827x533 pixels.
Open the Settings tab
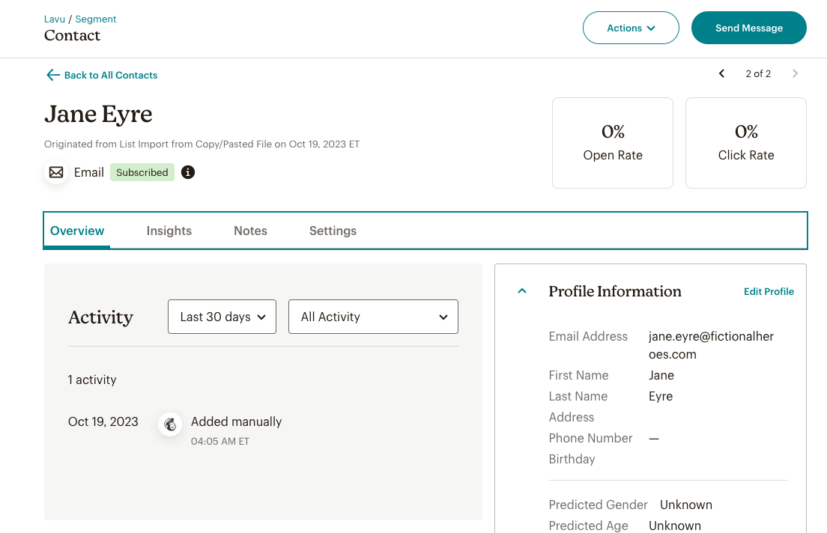[x=333, y=231]
